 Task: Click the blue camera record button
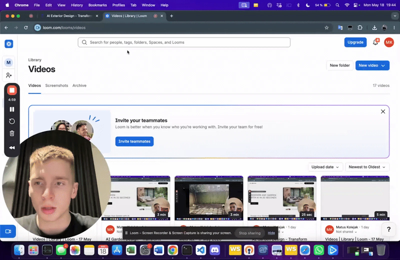8,231
